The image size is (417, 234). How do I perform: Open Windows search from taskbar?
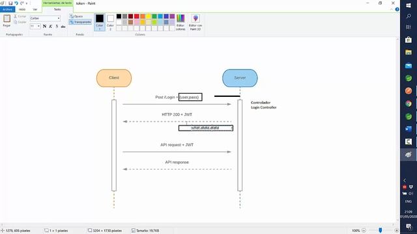coord(409,16)
